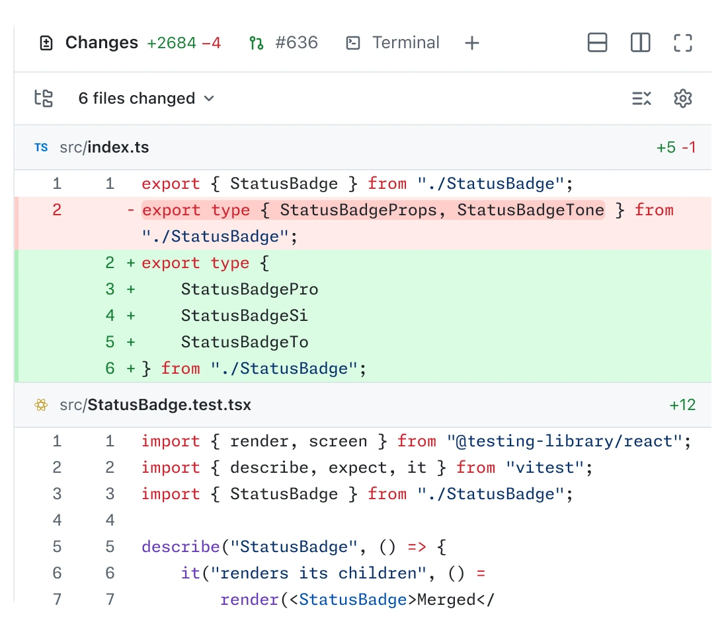The width and height of the screenshot is (726, 626).
Task: Click the +12 stat for StatusBadge.test.tsx
Action: 682,405
